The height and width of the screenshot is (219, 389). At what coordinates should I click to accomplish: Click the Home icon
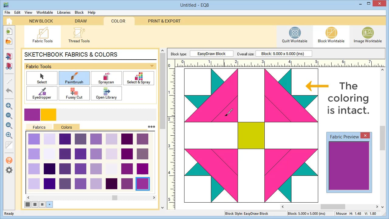9,21
